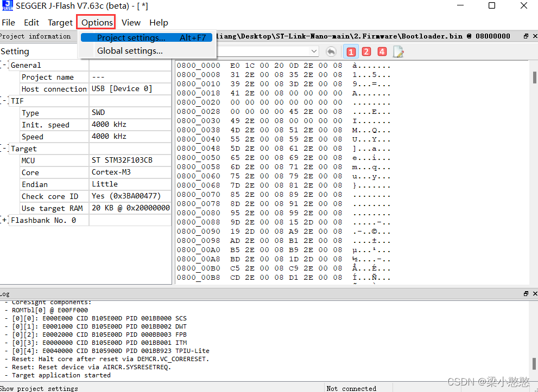Click log line with TPIU-Lite
Image resolution: width=538 pixels, height=392 pixels.
111,351
